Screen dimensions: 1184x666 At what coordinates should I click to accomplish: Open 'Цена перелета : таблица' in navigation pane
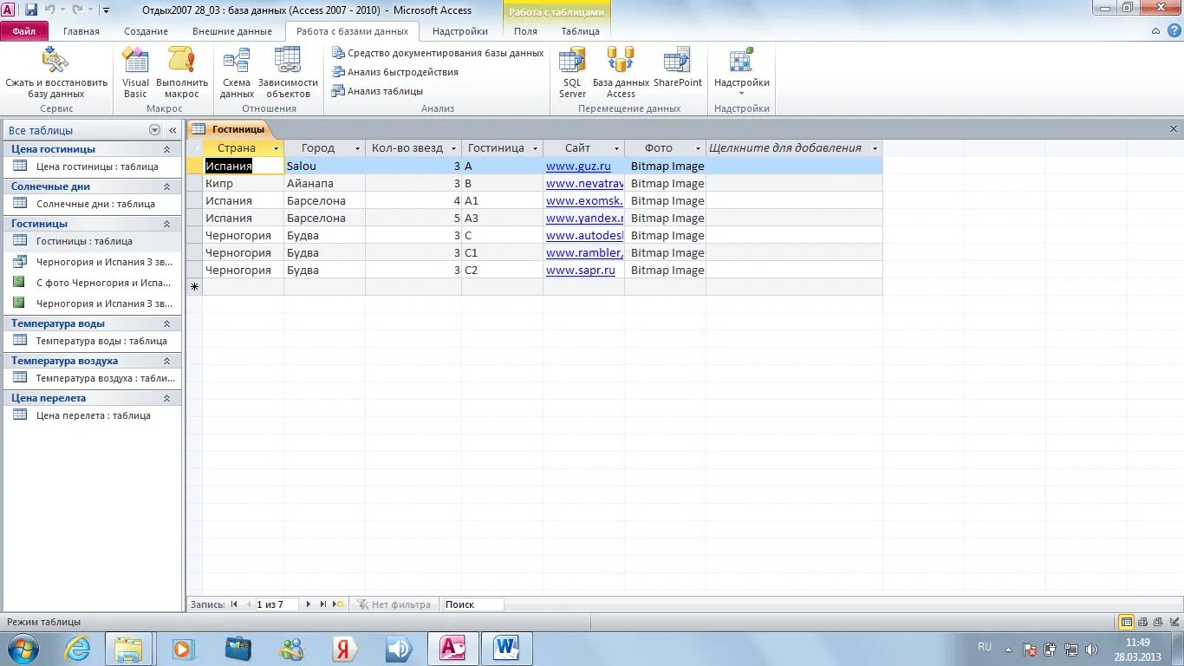93,415
